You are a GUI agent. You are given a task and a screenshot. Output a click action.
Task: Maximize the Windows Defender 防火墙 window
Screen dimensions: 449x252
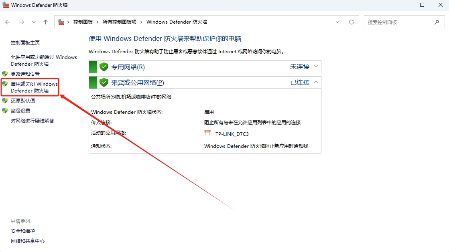point(422,5)
